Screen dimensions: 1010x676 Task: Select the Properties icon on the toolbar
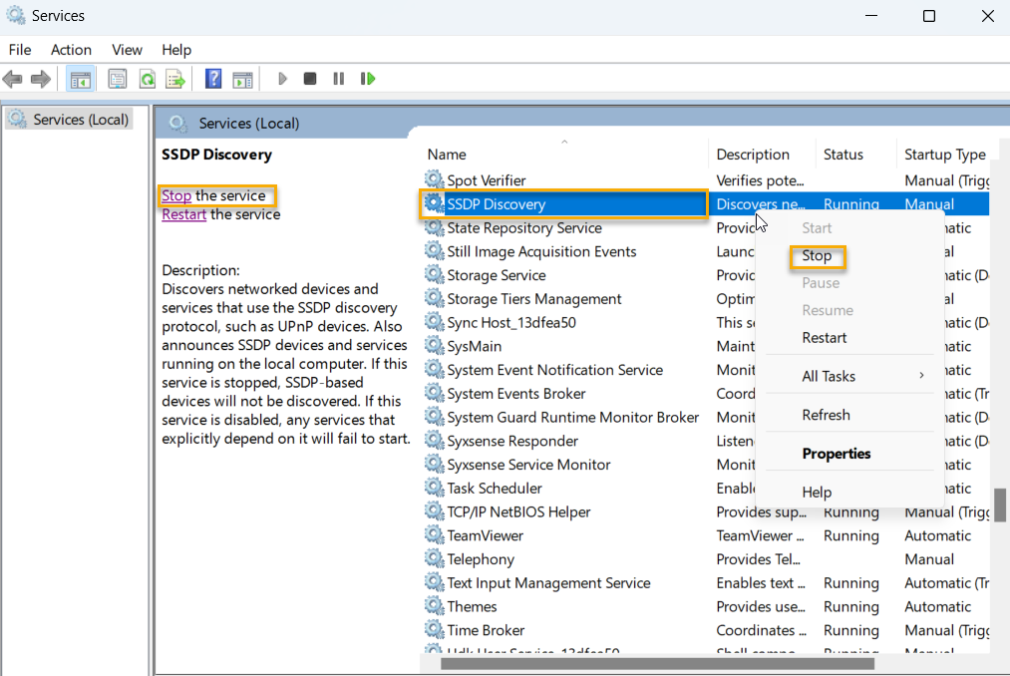tap(117, 79)
